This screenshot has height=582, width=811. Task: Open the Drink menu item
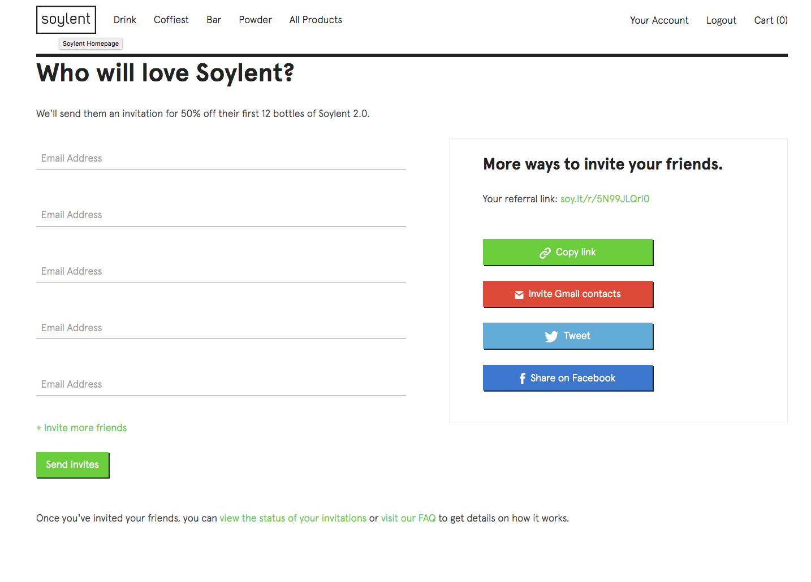(125, 20)
